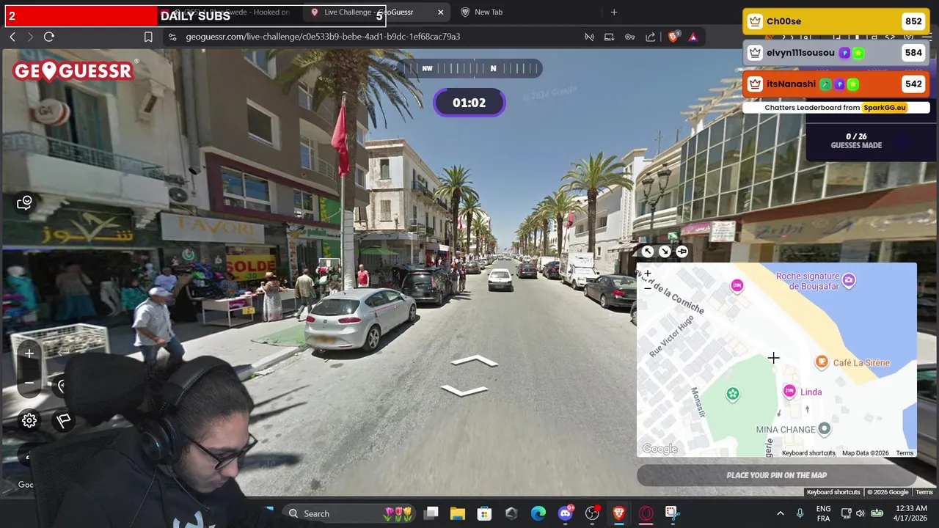This screenshot has width=939, height=528.
Task: Show hidden system tray icons
Action: click(x=780, y=513)
